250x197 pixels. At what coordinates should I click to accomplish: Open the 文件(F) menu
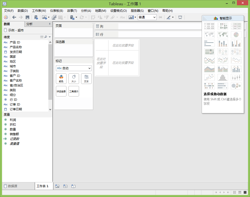(x=9, y=11)
